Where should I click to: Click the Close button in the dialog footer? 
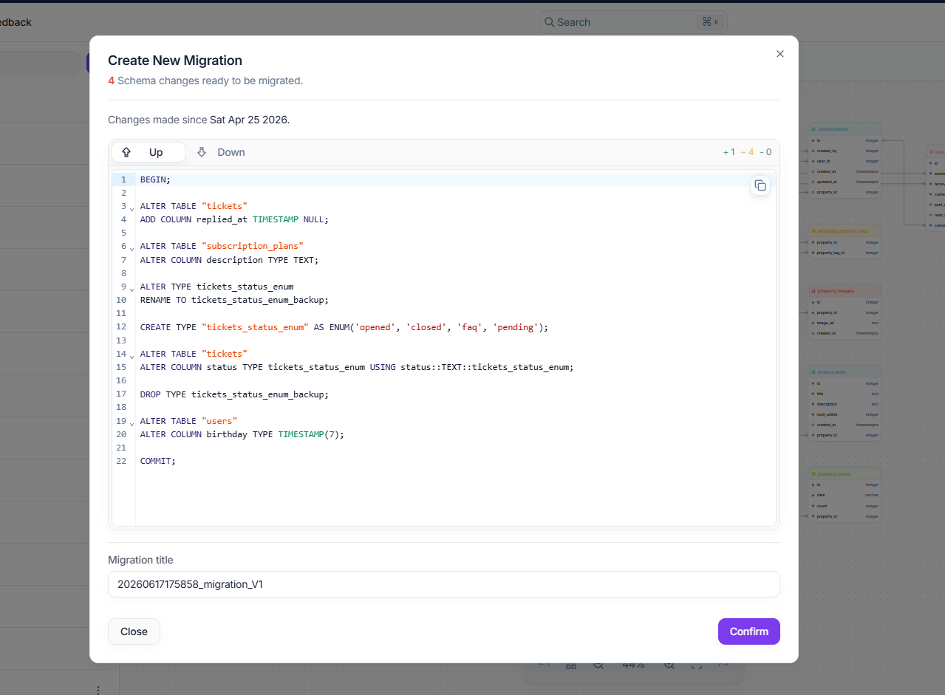tap(134, 631)
